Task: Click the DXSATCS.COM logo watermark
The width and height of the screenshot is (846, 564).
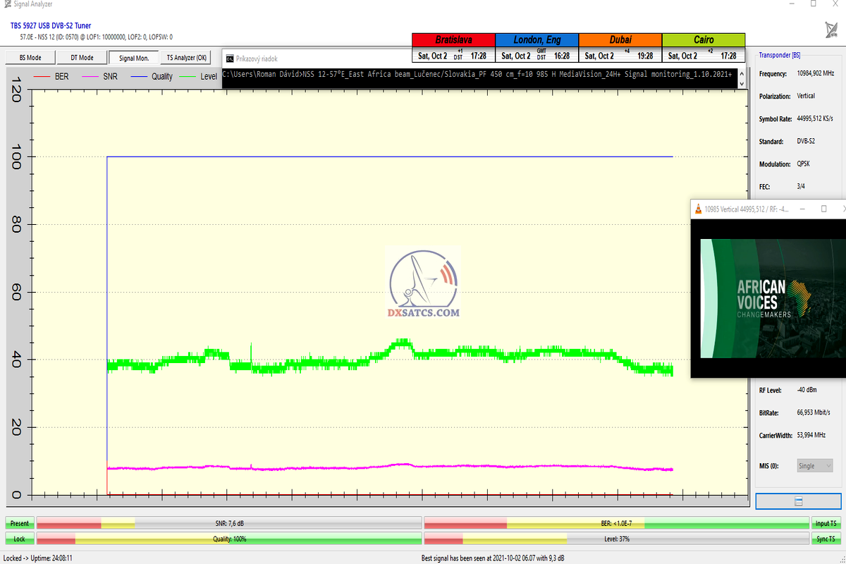Action: tap(424, 284)
